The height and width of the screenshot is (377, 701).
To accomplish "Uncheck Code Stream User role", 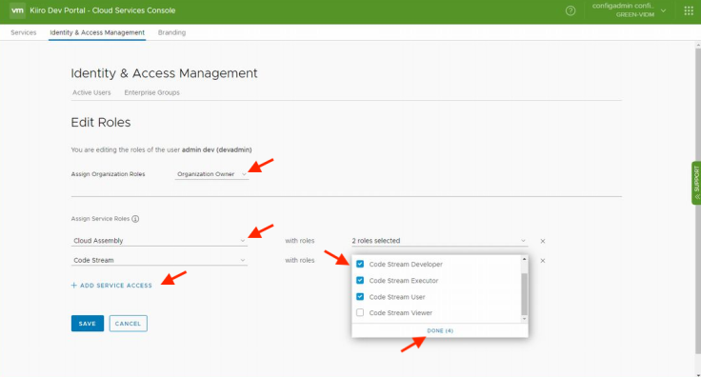I will 360,297.
